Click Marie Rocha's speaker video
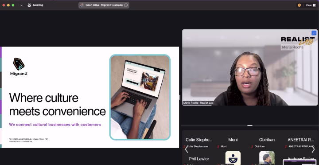 tap(250, 67)
